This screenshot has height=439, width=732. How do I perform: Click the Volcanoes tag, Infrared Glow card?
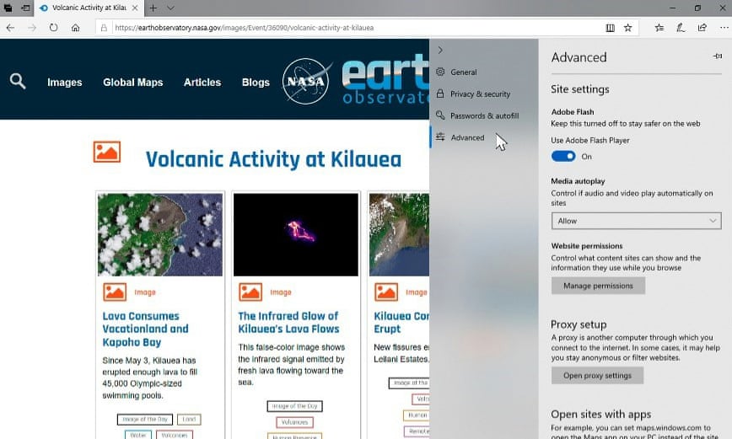pyautogui.click(x=294, y=422)
